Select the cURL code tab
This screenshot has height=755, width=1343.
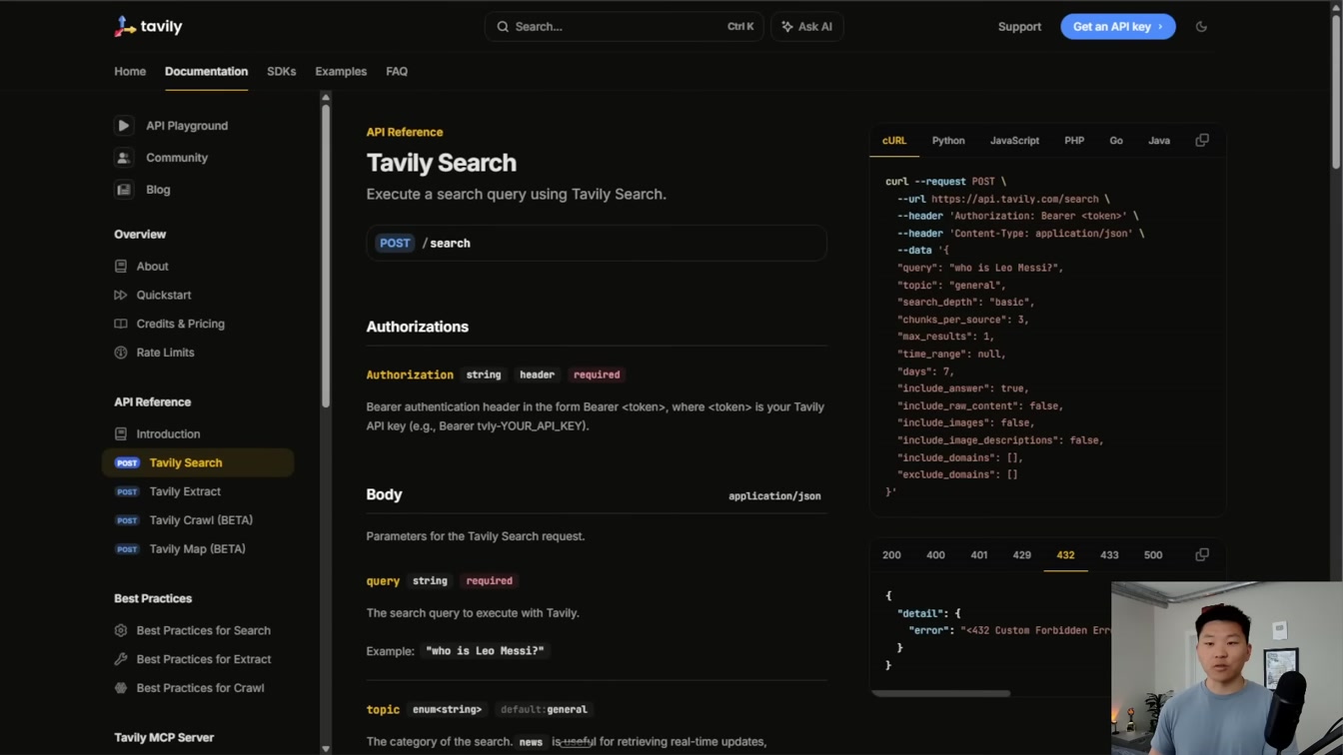pyautogui.click(x=894, y=141)
